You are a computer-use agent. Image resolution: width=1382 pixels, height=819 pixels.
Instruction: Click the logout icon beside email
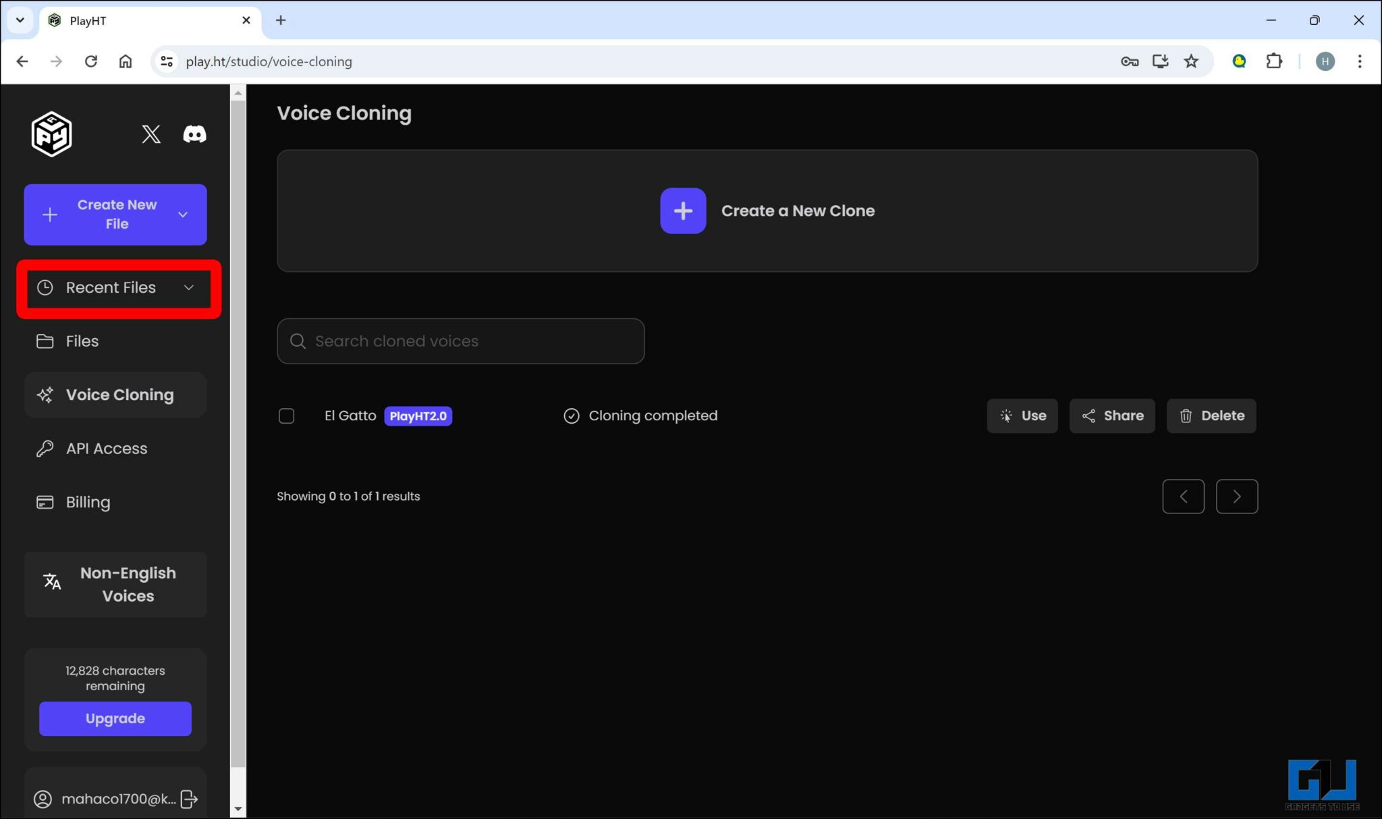click(x=190, y=799)
